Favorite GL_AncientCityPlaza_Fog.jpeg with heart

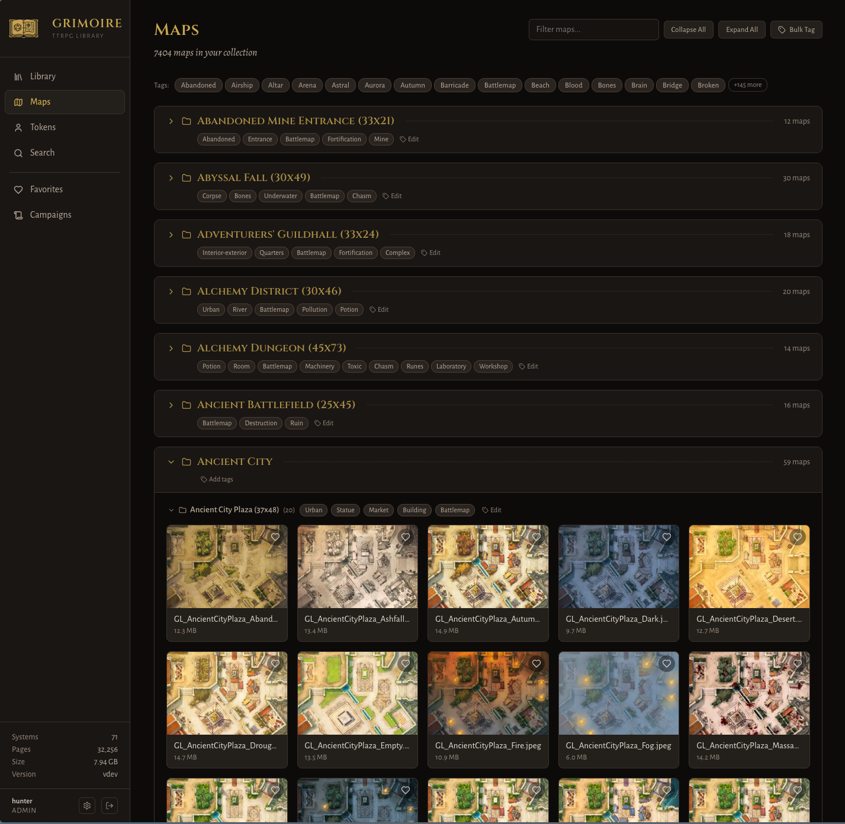click(x=667, y=664)
